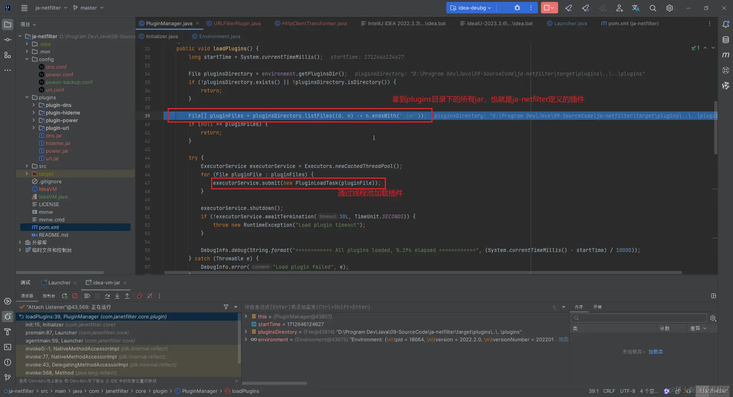Viewport: 733px width, 397px height.
Task: Open Search Everywhere magnifier icon
Action: tap(653, 8)
